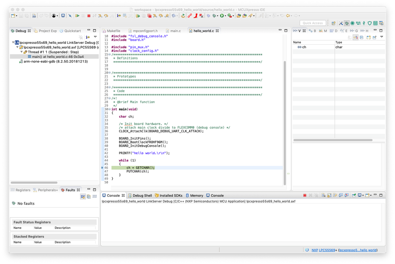The image size is (395, 264).
Task: Click the Resume debug button in main toolbar
Action: tap(77, 16)
